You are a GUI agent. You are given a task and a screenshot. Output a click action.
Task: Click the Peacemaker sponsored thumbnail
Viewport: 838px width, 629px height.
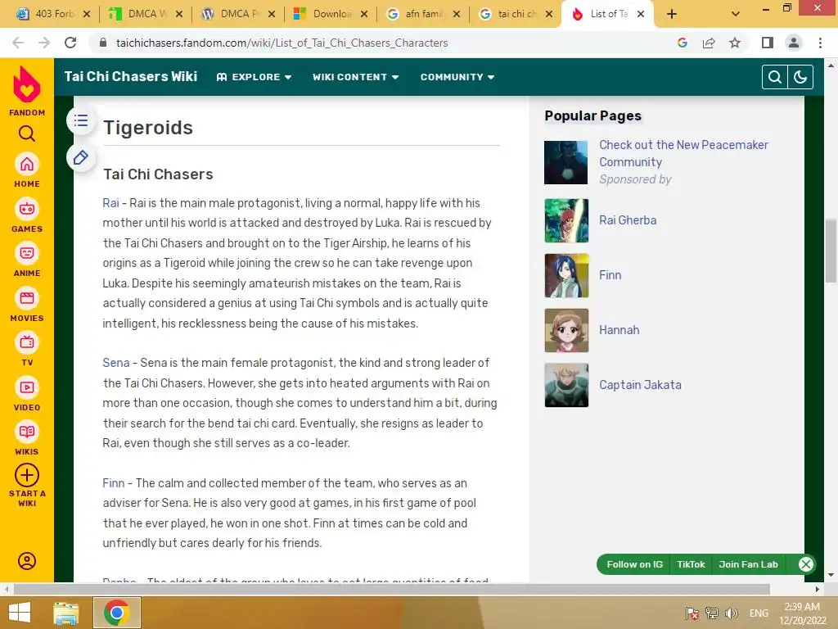click(566, 163)
